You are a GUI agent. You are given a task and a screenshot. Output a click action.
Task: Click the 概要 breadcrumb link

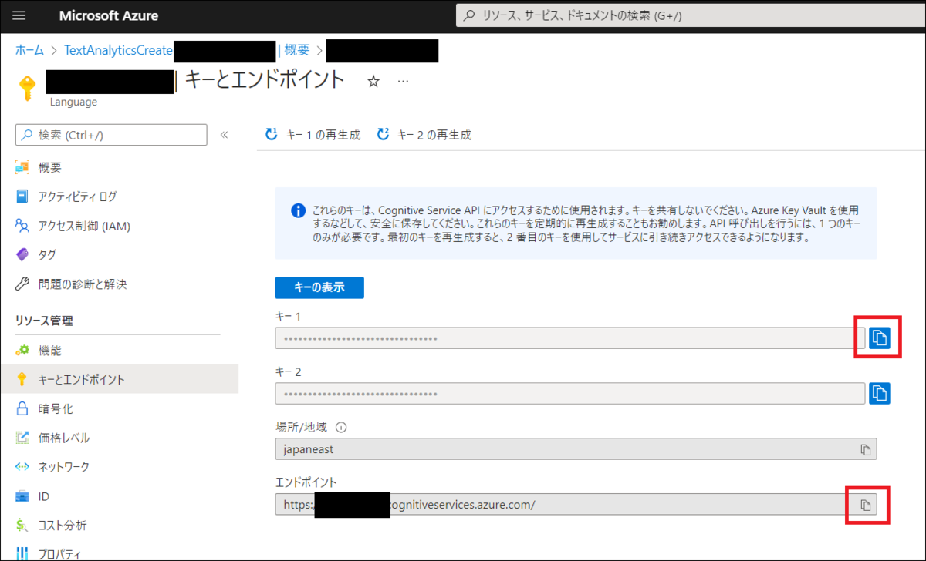click(297, 50)
